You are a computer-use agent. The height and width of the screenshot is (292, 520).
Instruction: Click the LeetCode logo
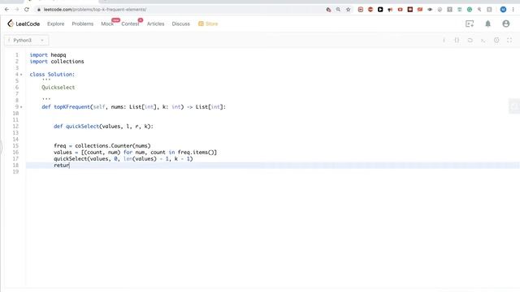[x=24, y=24]
